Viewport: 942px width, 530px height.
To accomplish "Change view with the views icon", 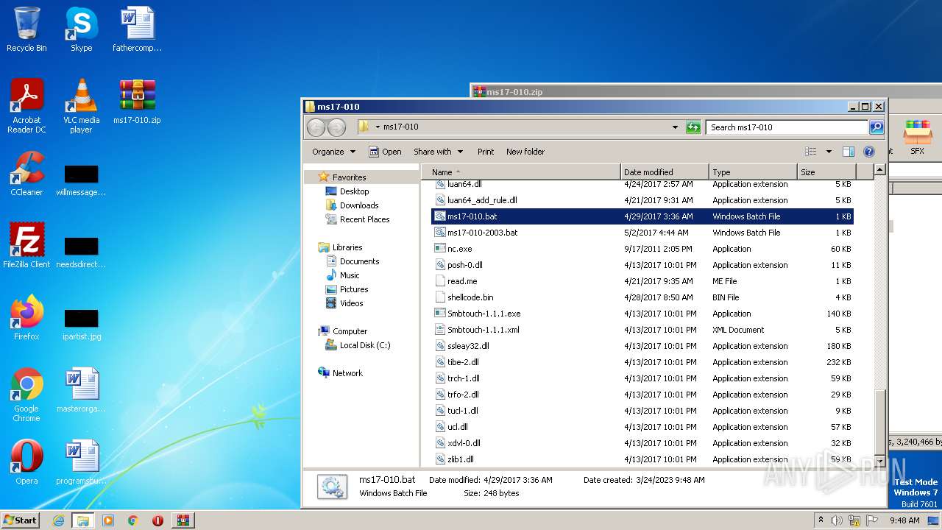I will coord(811,152).
